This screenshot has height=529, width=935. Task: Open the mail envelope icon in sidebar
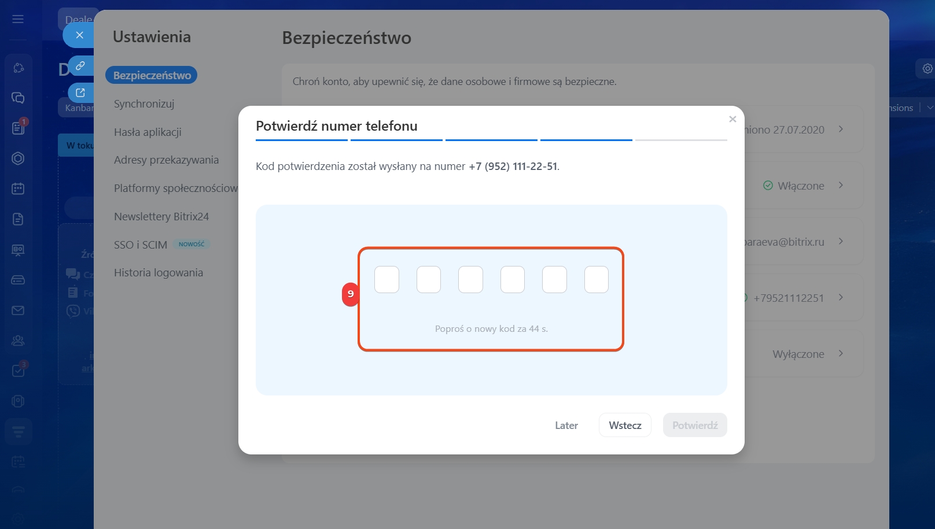tap(18, 310)
